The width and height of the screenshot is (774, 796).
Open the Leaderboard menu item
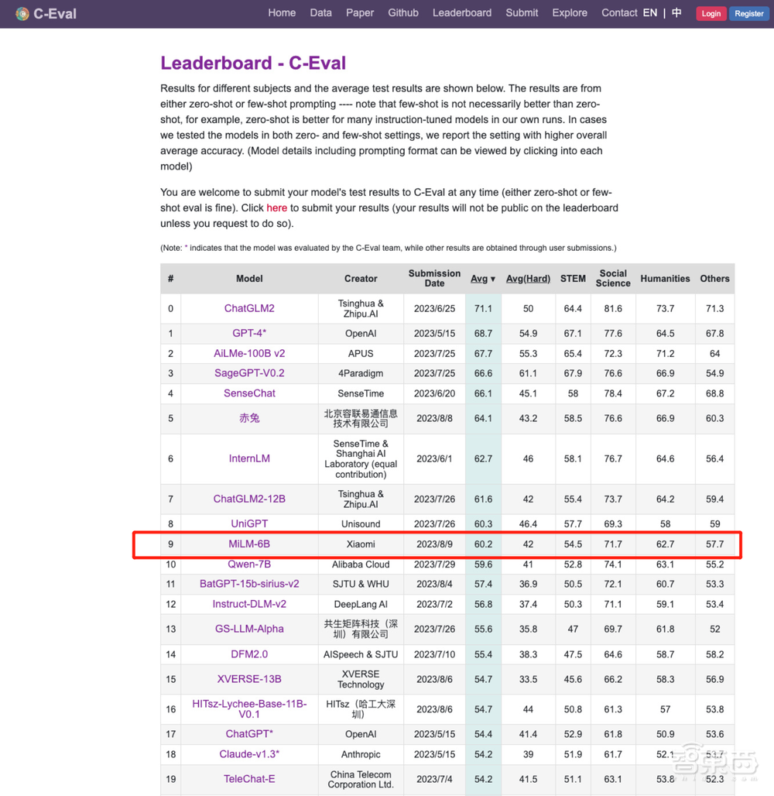[461, 12]
